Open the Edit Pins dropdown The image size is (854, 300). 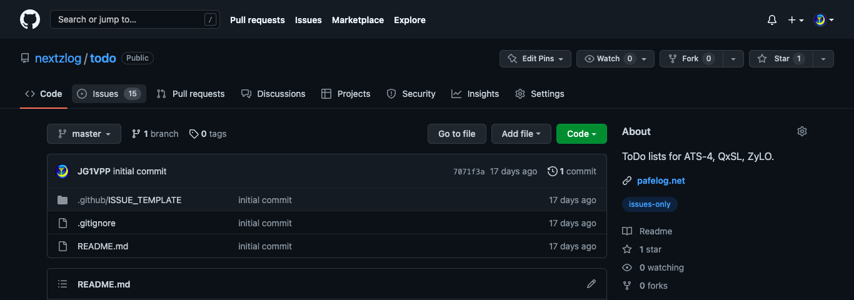click(535, 59)
